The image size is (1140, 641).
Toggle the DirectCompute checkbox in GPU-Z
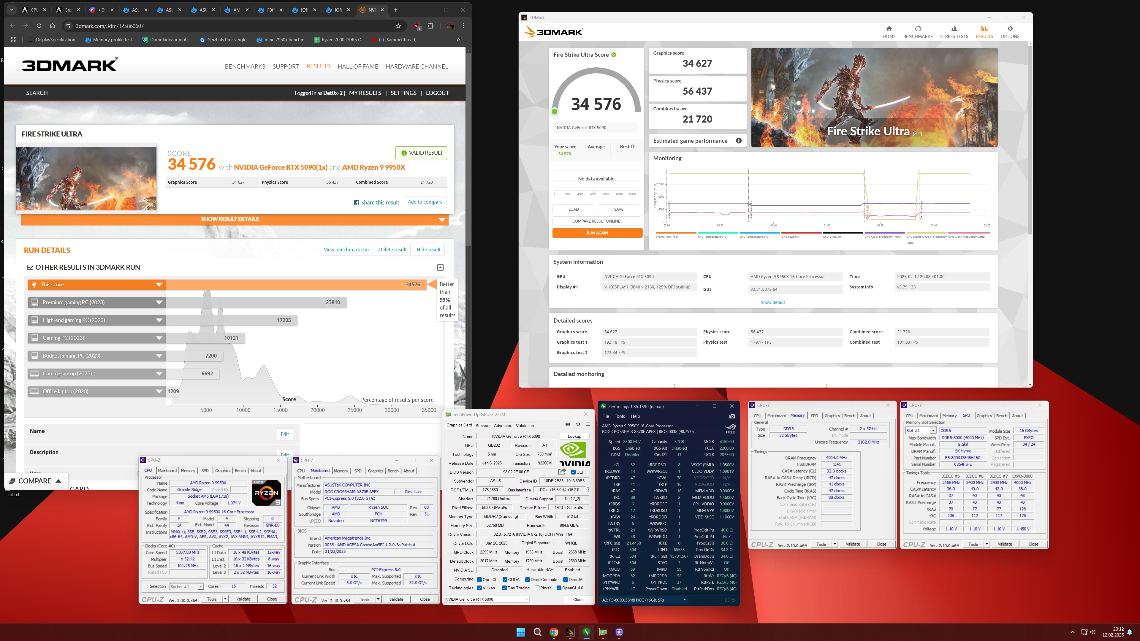tap(528, 580)
